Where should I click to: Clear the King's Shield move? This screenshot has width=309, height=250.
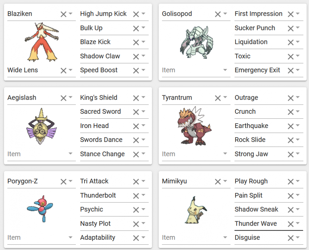[x=136, y=98]
